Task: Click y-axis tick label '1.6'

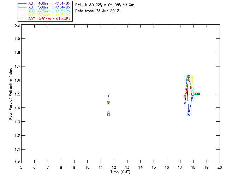Action: [17, 80]
